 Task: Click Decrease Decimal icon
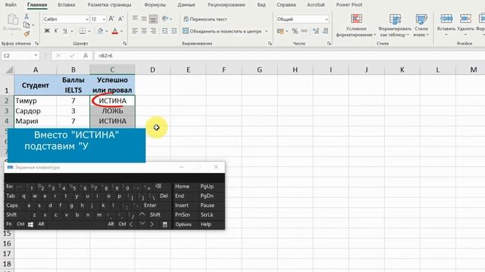pyautogui.click(x=325, y=31)
